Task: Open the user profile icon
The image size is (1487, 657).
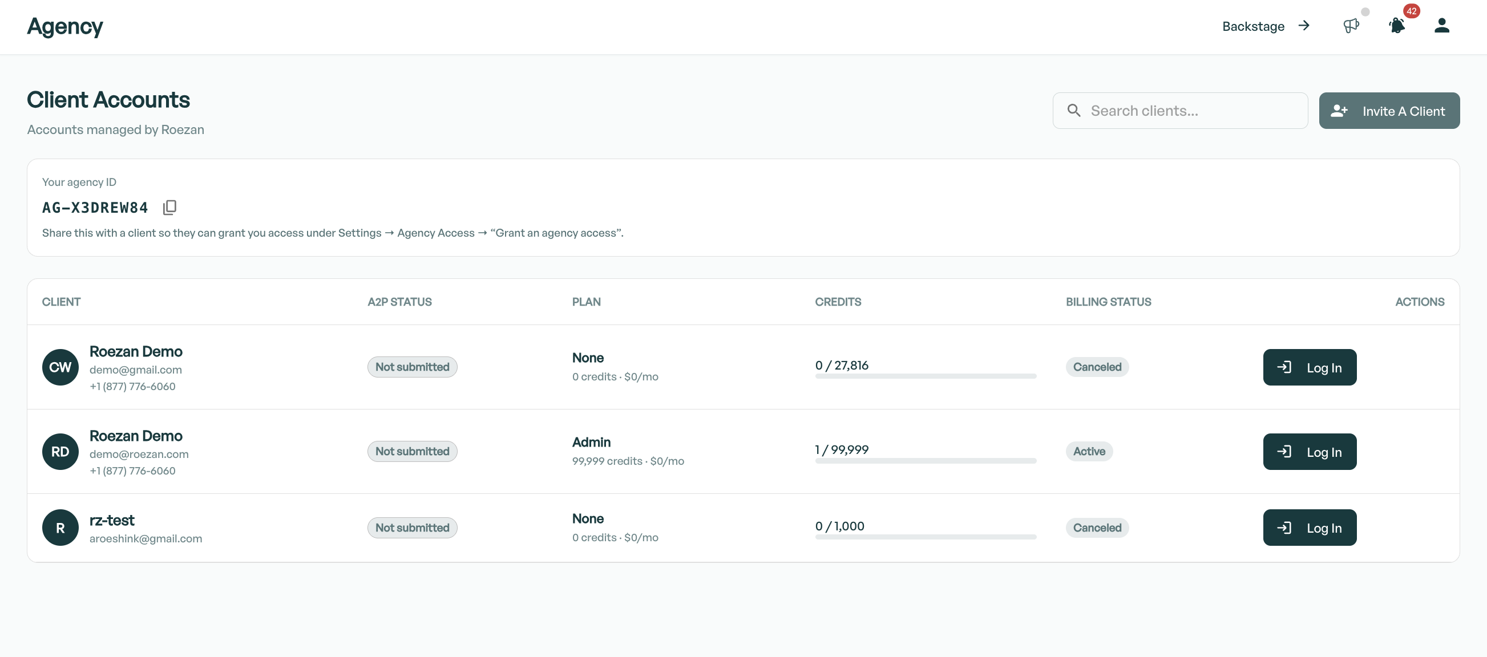Action: coord(1441,26)
